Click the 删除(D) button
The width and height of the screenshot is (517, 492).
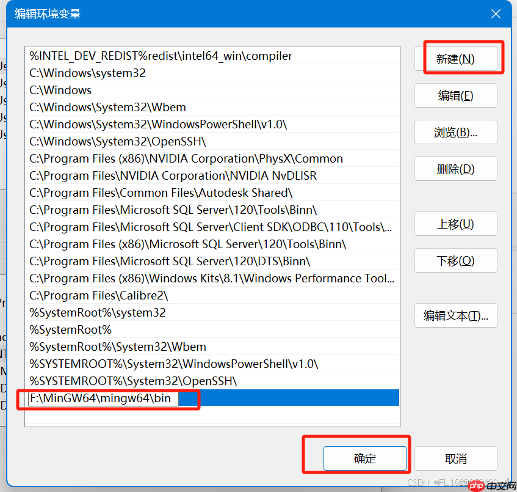click(x=455, y=169)
